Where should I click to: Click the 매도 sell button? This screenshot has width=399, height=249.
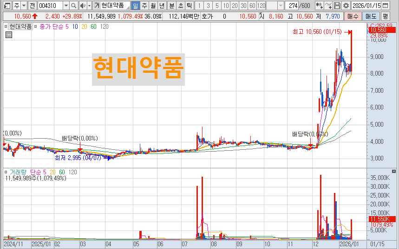tap(371, 17)
